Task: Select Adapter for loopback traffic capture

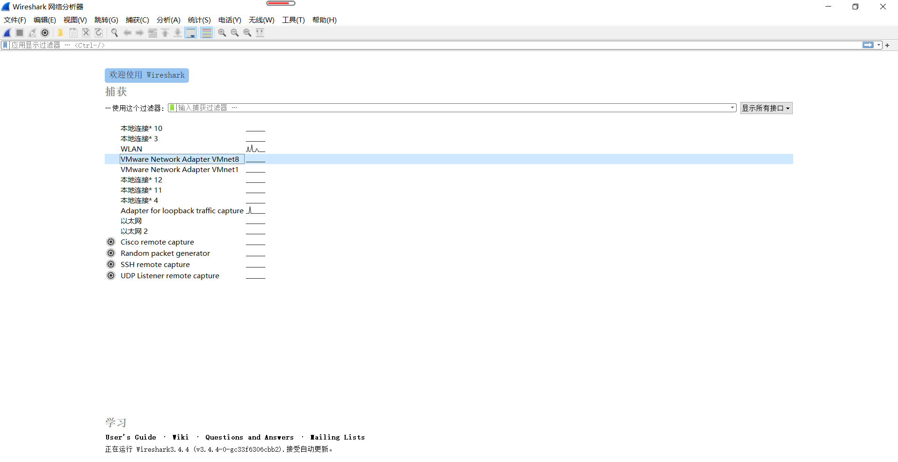Action: [449, 211]
